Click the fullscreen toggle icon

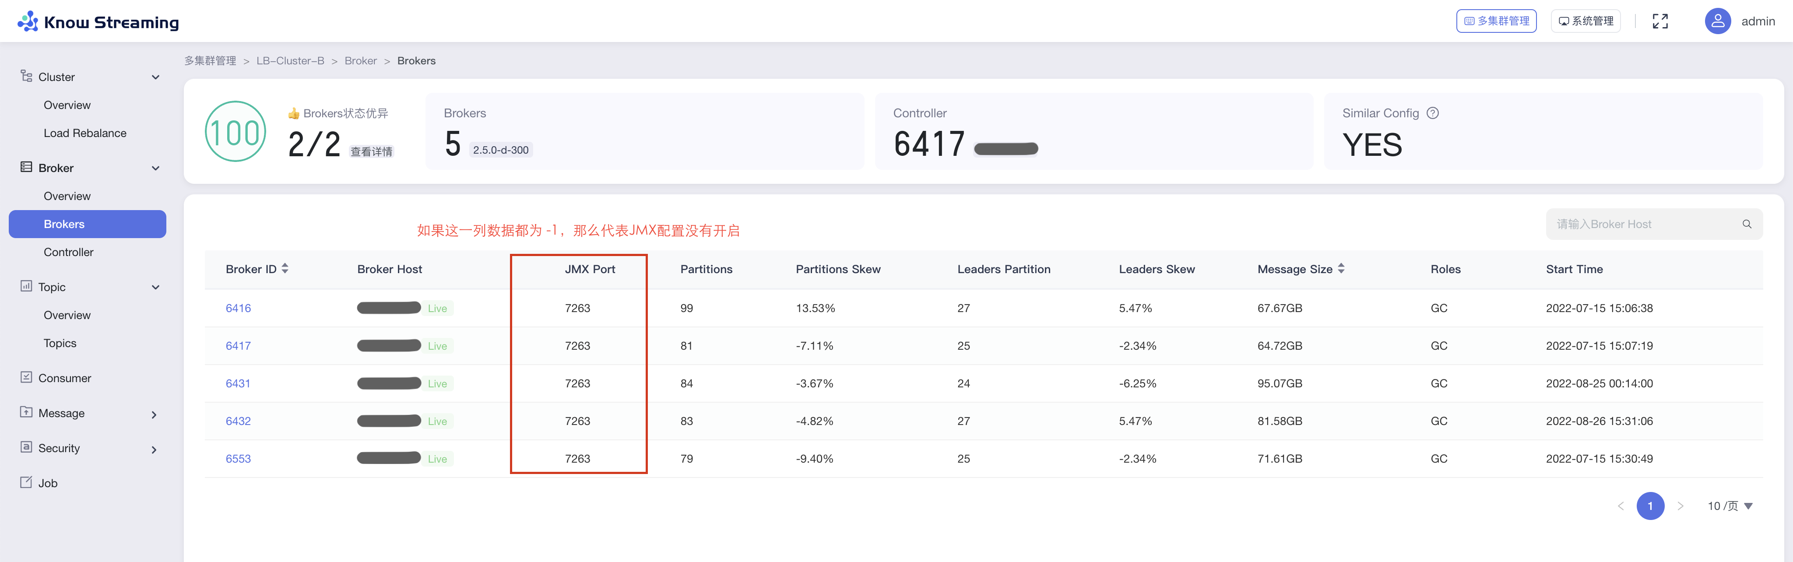pyautogui.click(x=1660, y=21)
